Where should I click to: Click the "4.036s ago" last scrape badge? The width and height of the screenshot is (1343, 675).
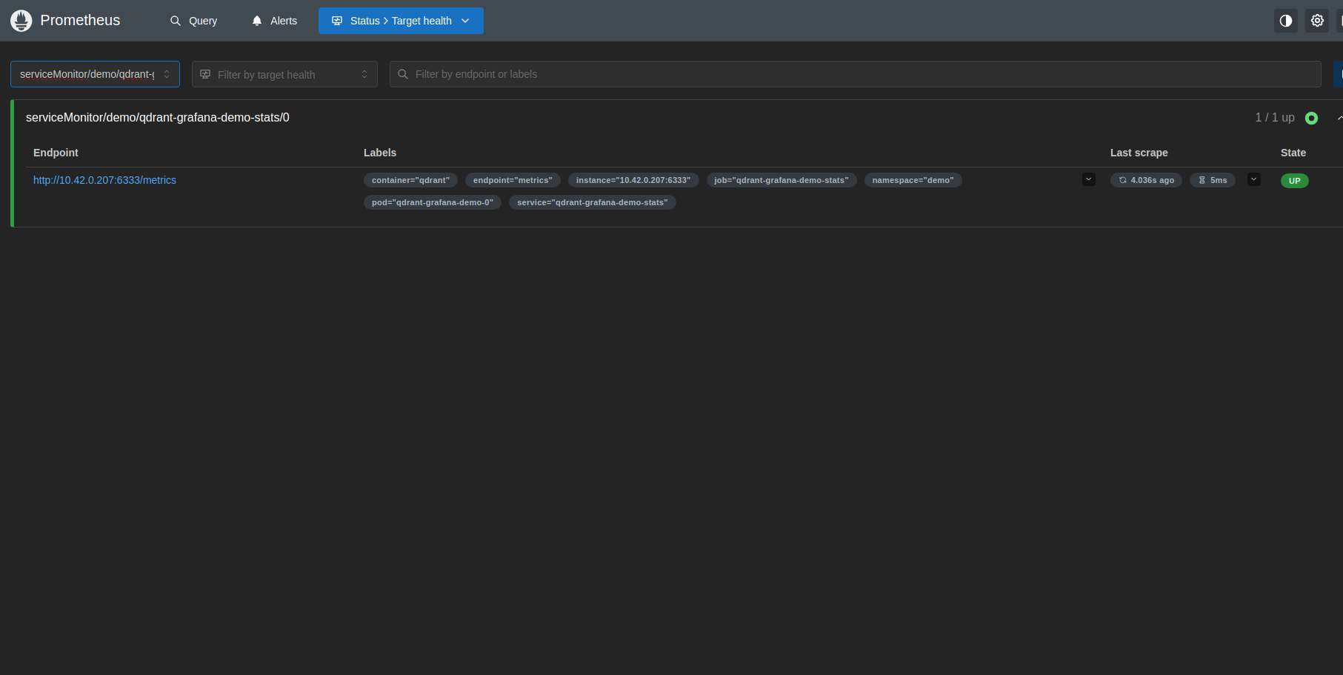1147,180
